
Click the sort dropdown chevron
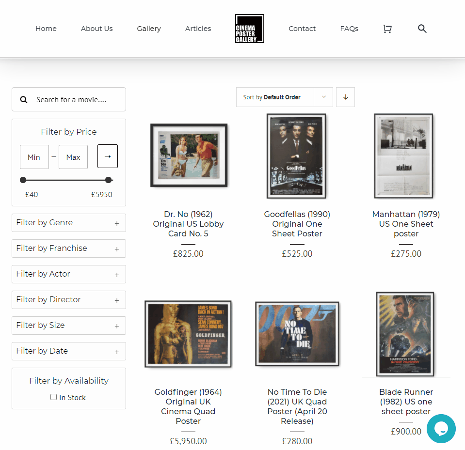click(323, 97)
